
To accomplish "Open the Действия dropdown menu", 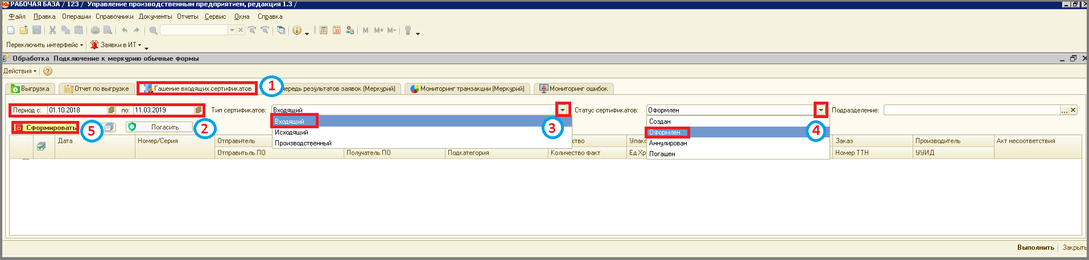I will click(20, 71).
